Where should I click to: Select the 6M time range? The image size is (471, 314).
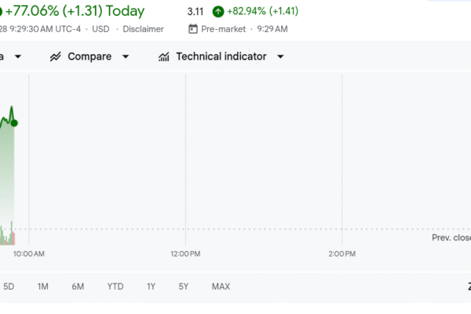[x=78, y=287]
